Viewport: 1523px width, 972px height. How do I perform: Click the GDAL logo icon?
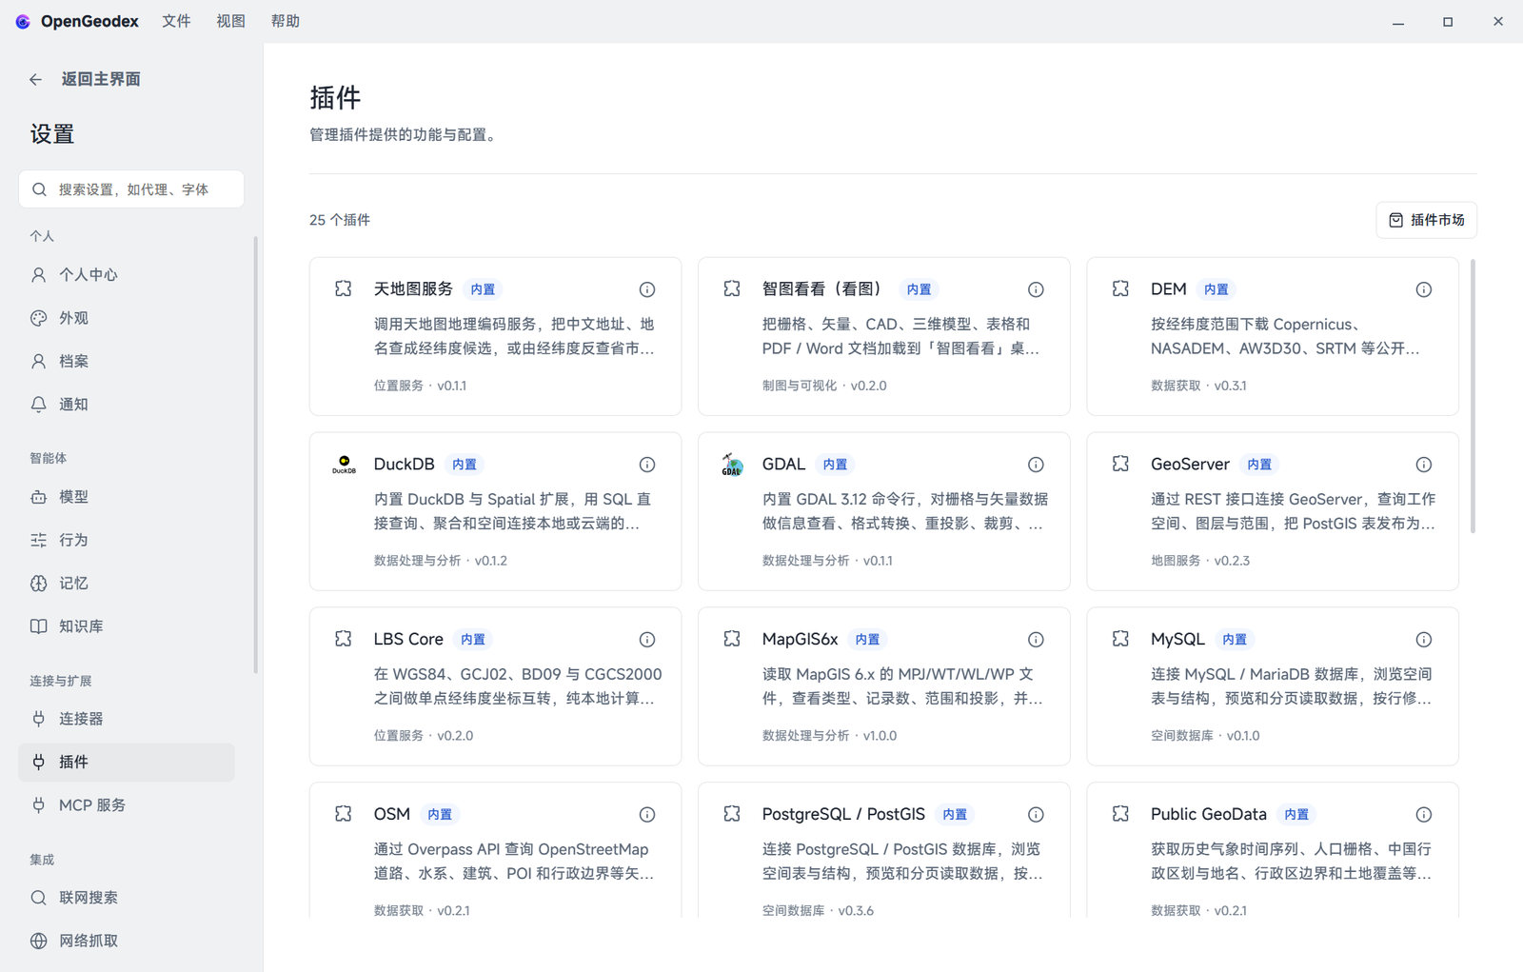point(732,465)
